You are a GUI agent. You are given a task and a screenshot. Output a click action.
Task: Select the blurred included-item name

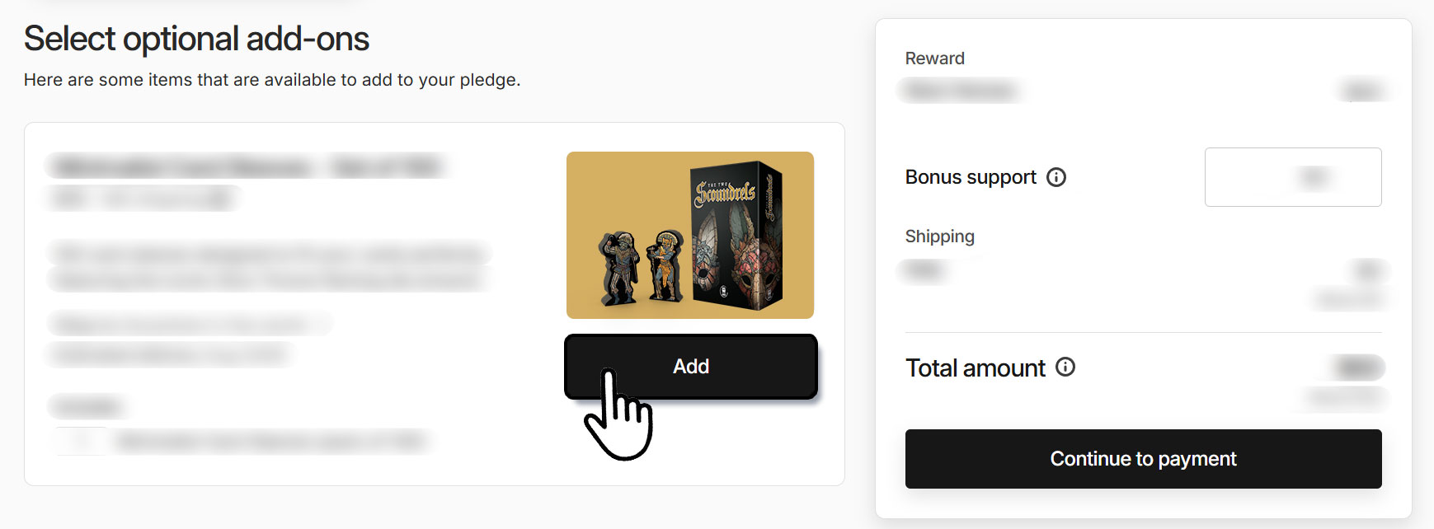(x=270, y=441)
